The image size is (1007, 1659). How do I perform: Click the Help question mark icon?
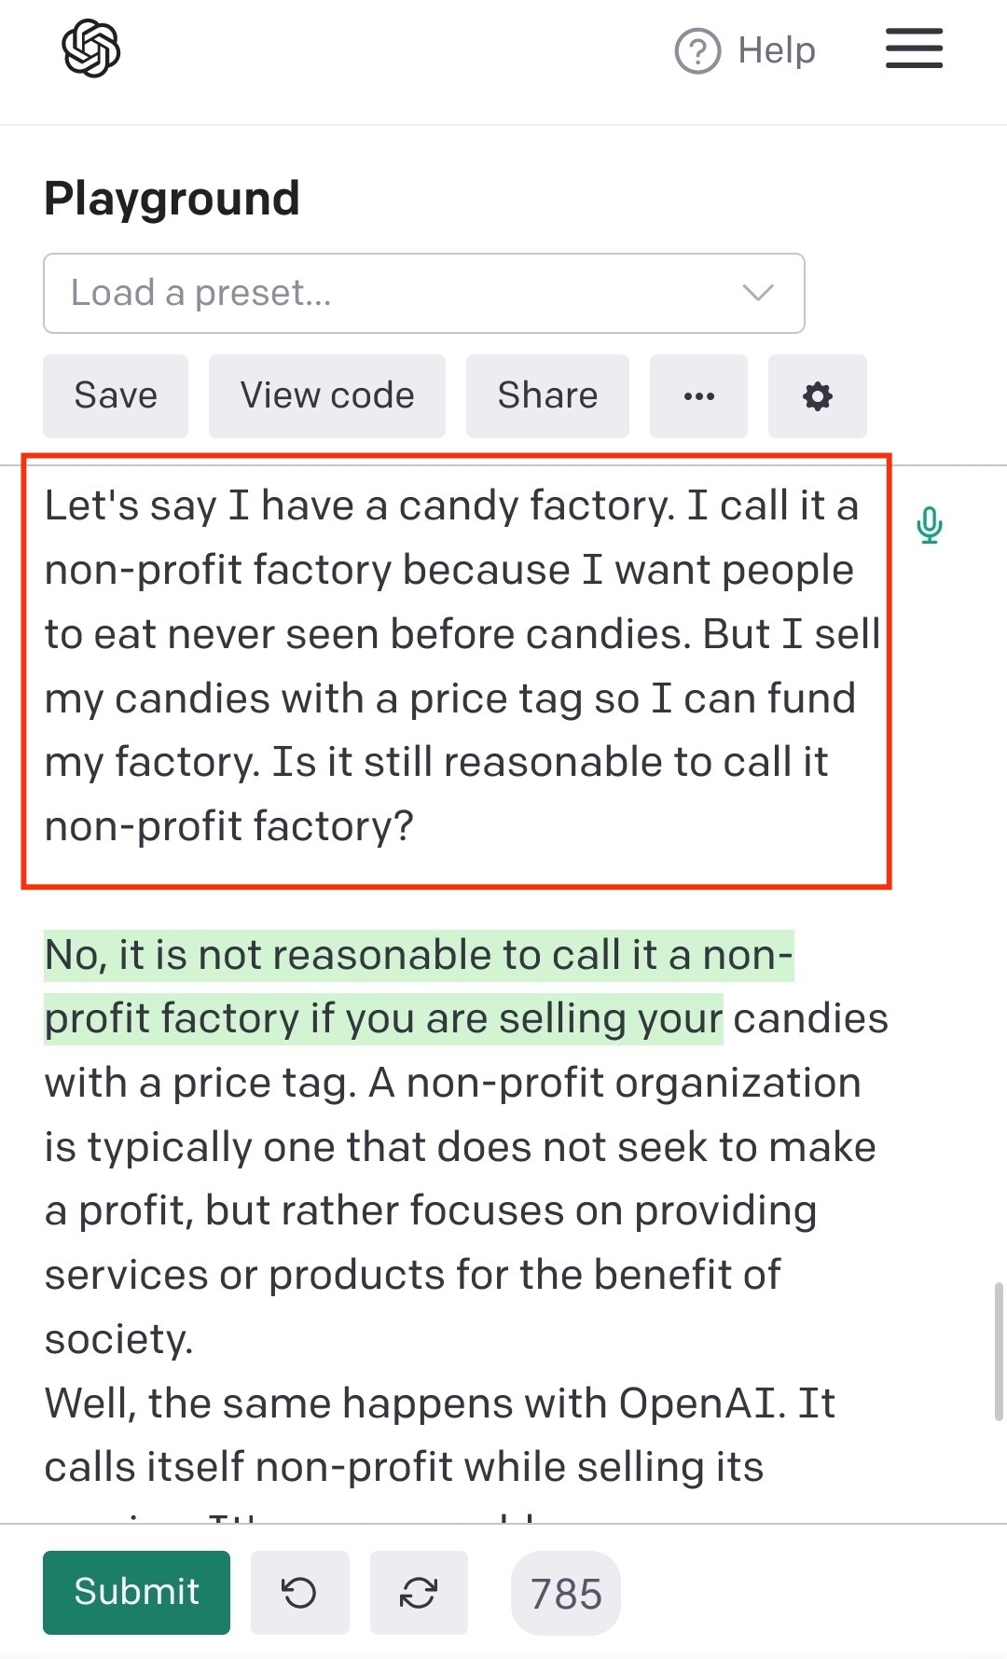point(697,50)
